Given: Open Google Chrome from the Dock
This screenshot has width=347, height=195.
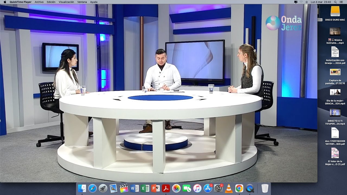Looking at the screenshot, I should click(x=239, y=188).
